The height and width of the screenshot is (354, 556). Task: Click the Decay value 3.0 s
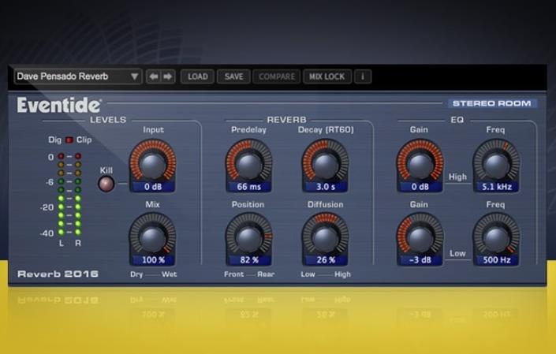(325, 187)
